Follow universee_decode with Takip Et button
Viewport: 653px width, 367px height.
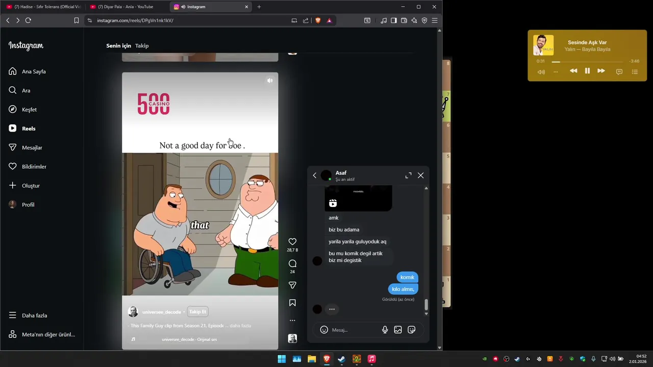coord(198,312)
